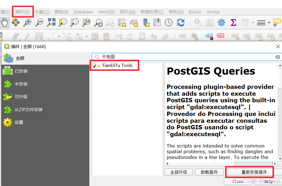
Task: Toggle the TianDiTu Tools plugin checkbox
Action: [x=94, y=66]
